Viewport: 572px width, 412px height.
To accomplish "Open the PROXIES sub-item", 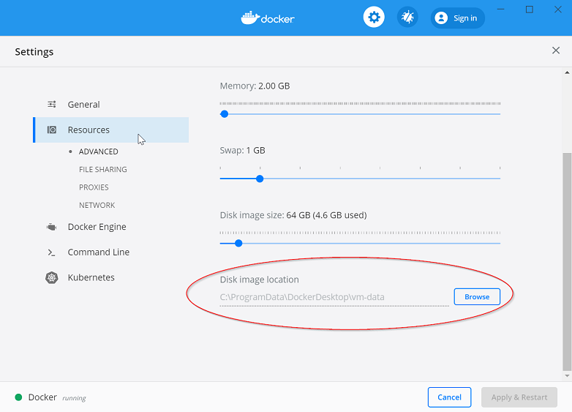I will pos(94,187).
